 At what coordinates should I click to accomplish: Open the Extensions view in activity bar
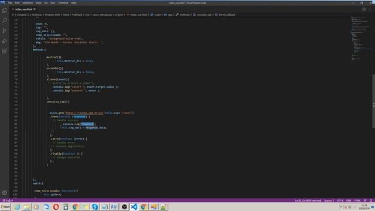click(x=4, y=51)
